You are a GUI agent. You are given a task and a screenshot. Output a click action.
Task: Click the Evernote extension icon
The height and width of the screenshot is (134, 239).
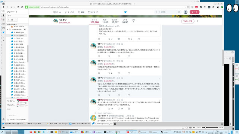201,7
